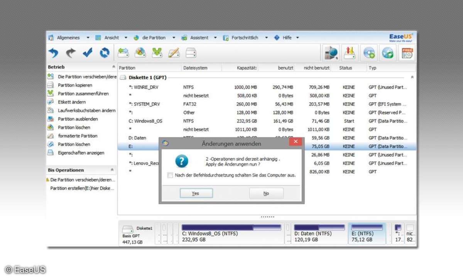Image resolution: width=463 pixels, height=278 pixels.
Task: Select the C: Windows8_OS row in the list
Action: pos(267,121)
